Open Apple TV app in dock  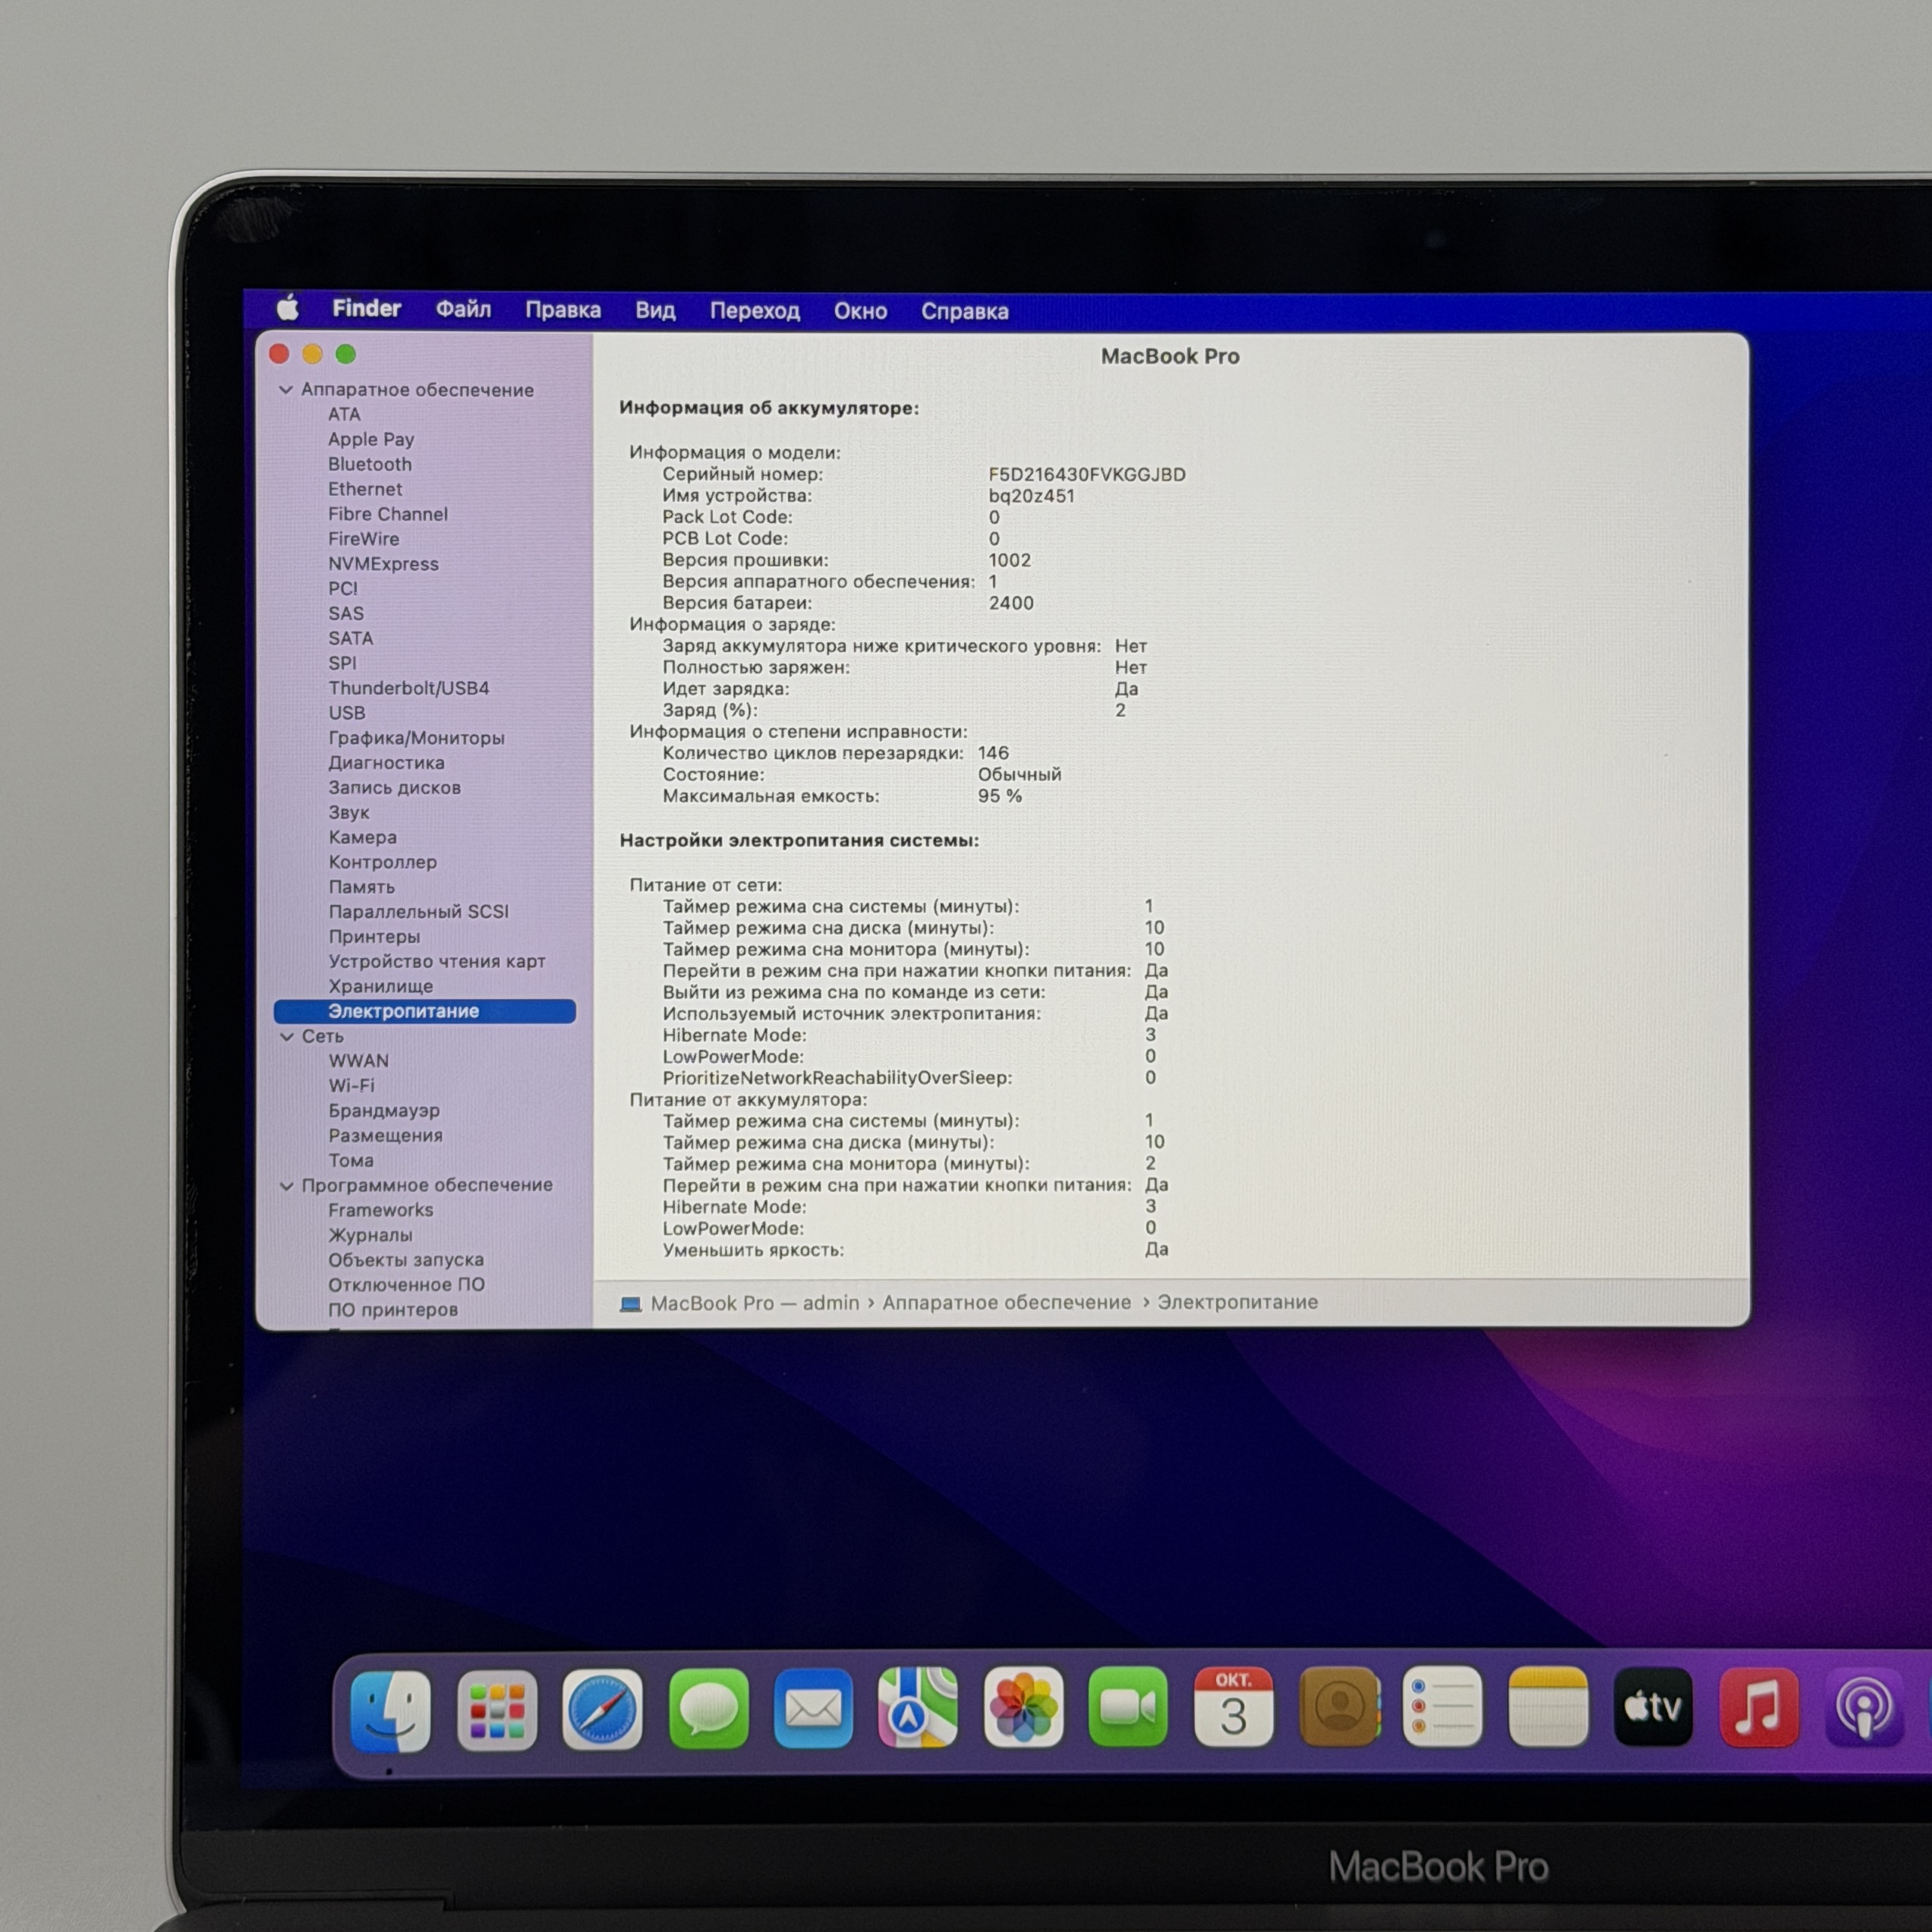click(1652, 1707)
